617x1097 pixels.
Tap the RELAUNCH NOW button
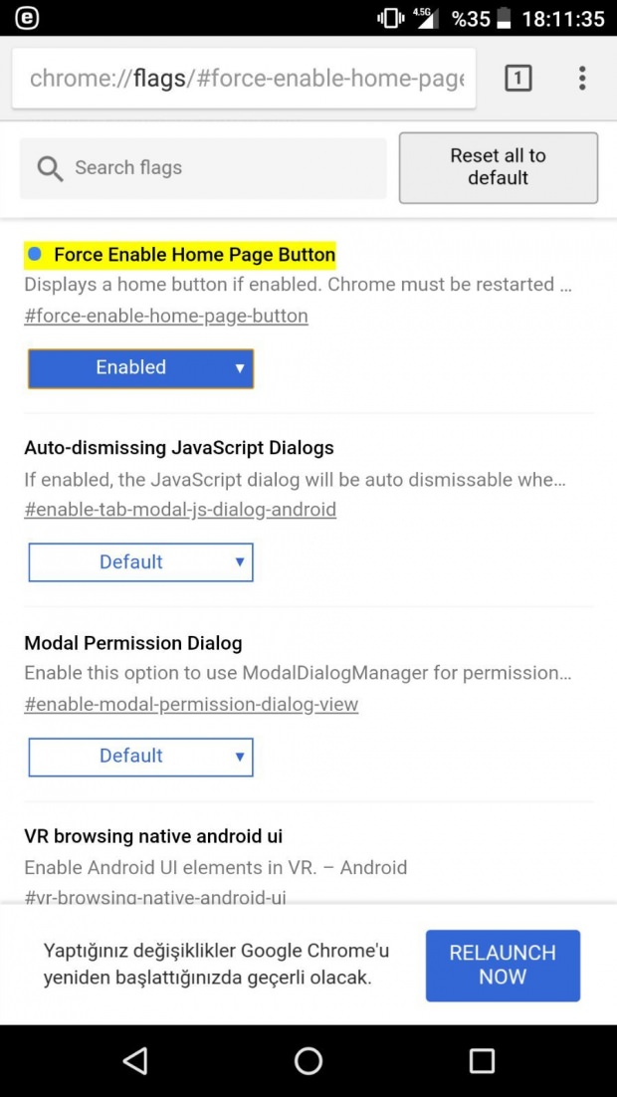pyautogui.click(x=503, y=965)
